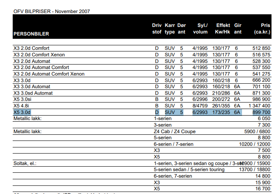Image resolution: width=276 pixels, height=194 pixels.
Task: Click the 210/286 effect value
Action: pos(221,93)
